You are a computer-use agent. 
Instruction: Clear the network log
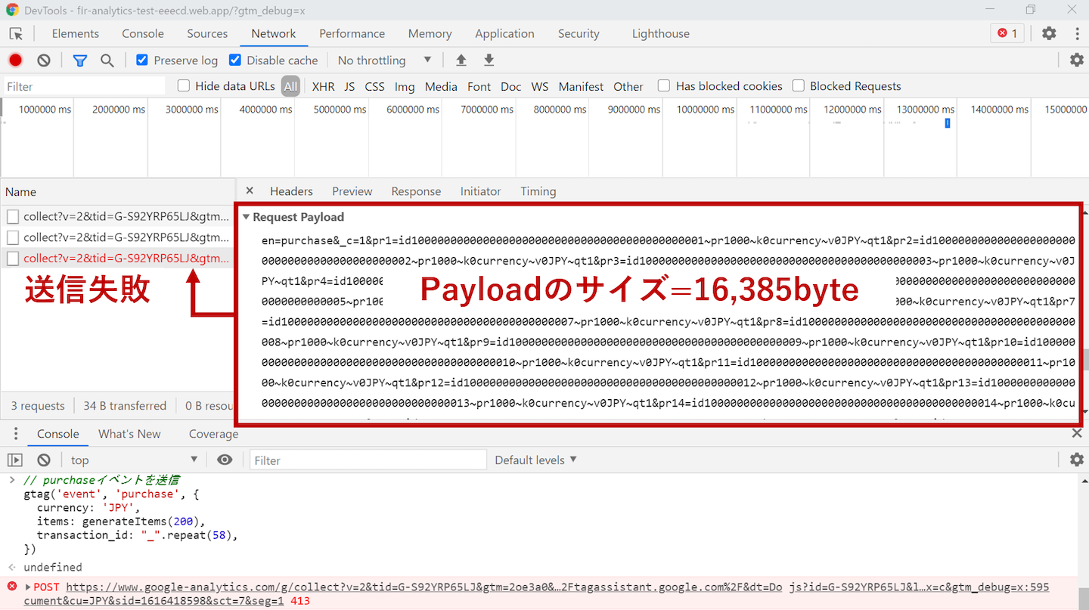tap(44, 60)
